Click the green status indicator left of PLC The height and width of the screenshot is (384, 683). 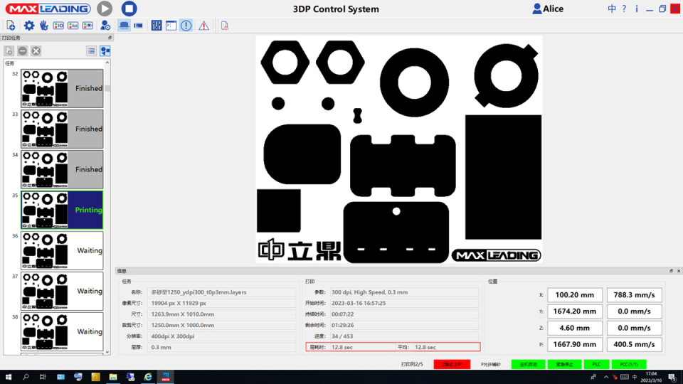564,364
